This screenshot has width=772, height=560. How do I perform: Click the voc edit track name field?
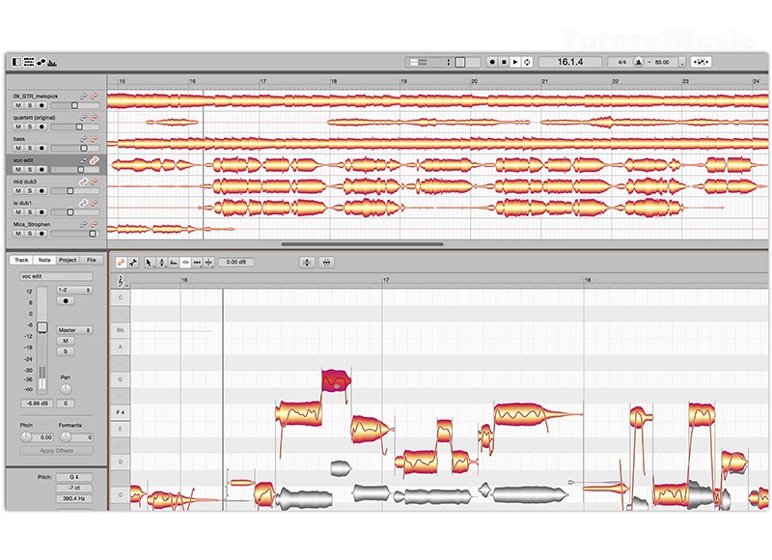coord(56,276)
